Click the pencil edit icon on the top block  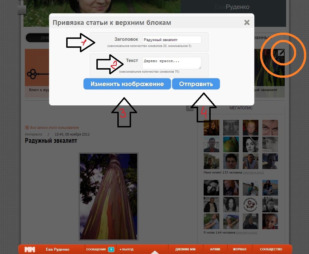click(281, 53)
